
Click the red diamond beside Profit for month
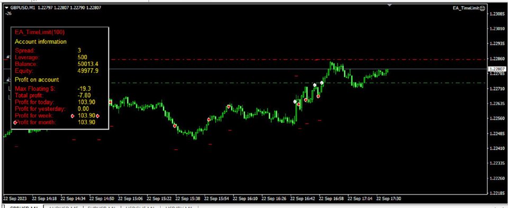coord(15,122)
